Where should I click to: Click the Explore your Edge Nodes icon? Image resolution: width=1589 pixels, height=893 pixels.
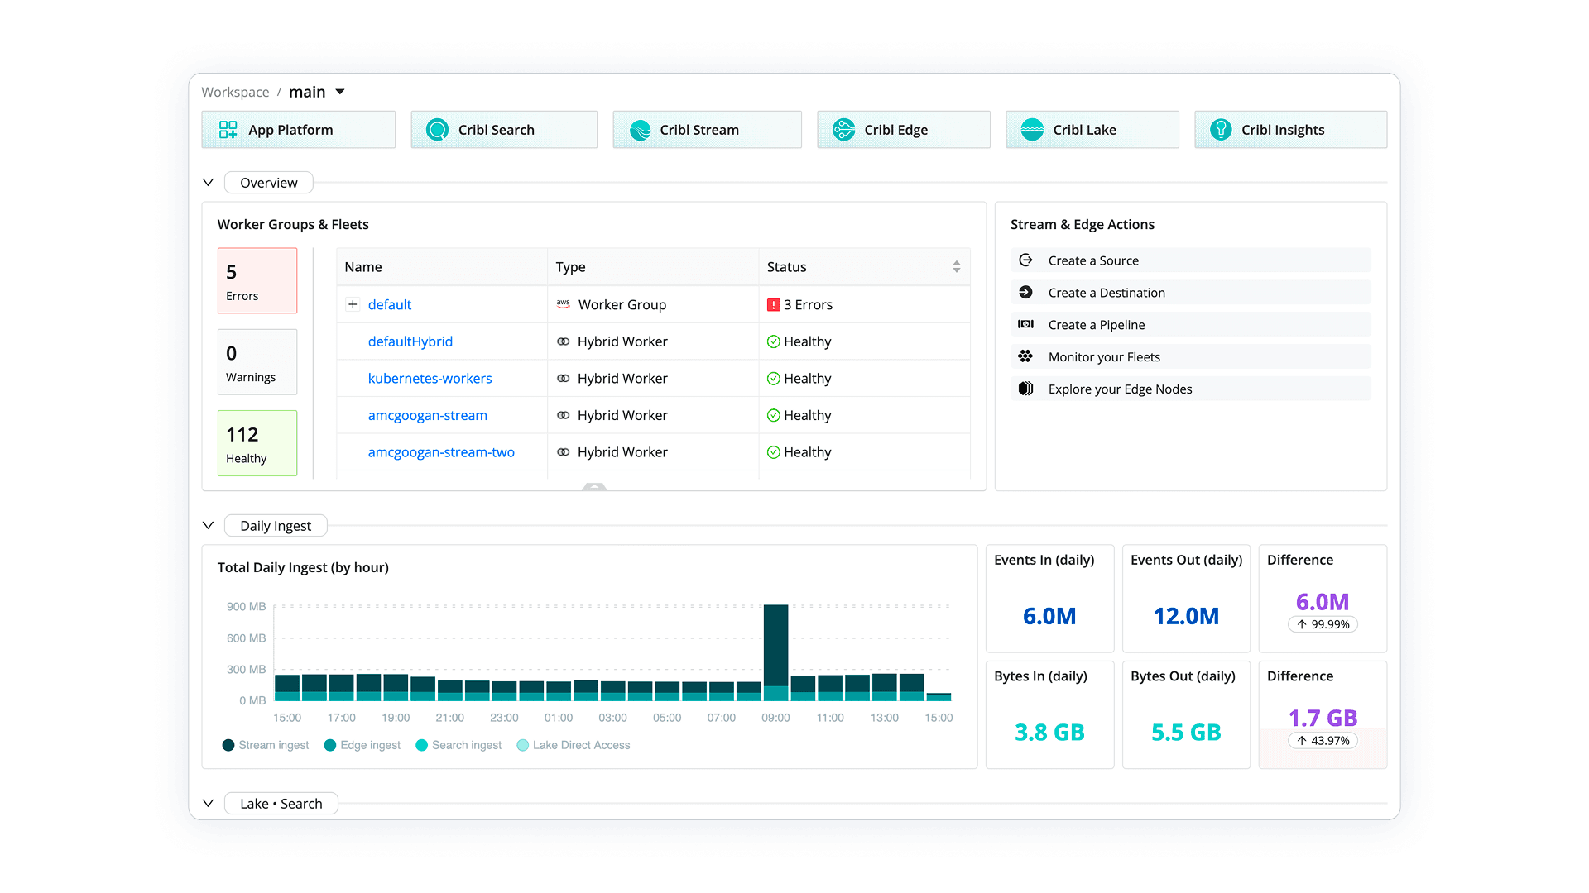point(1025,389)
